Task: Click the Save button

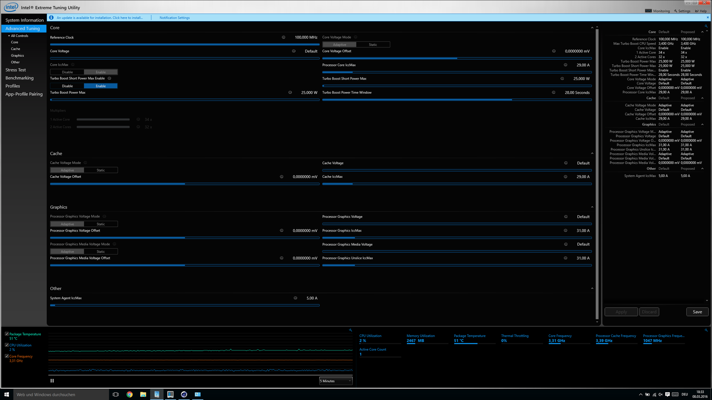Action: pyautogui.click(x=697, y=312)
